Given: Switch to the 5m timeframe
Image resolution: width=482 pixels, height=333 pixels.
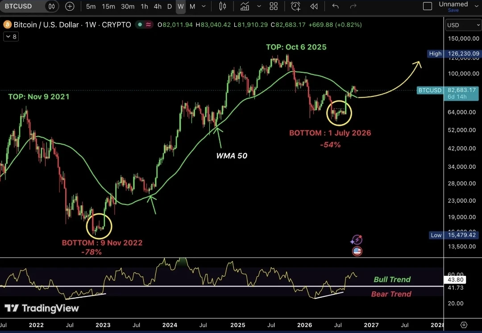Looking at the screenshot, I should point(91,6).
